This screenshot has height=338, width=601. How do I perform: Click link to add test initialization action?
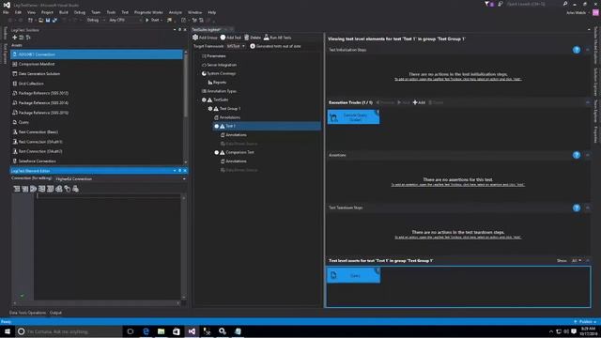pos(458,79)
